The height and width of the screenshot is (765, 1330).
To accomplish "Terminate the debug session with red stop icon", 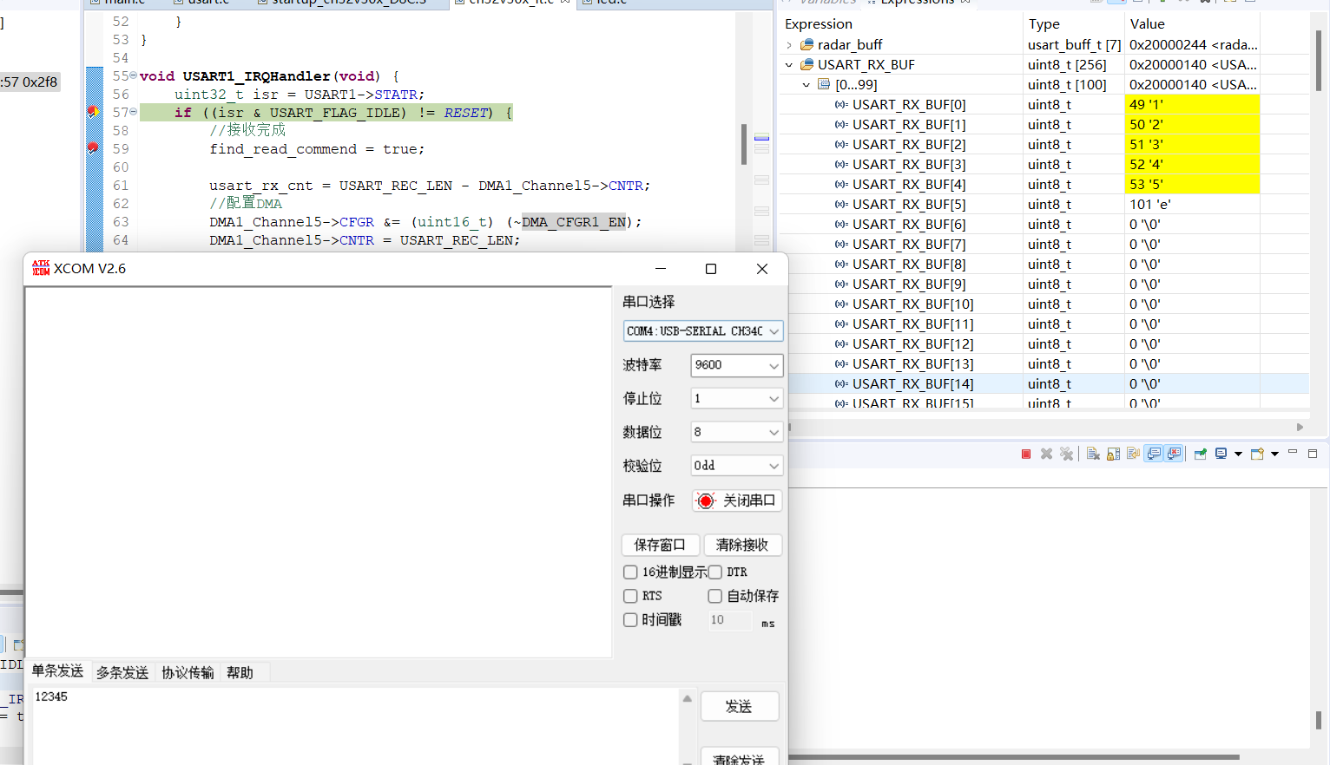I will click(x=1025, y=453).
